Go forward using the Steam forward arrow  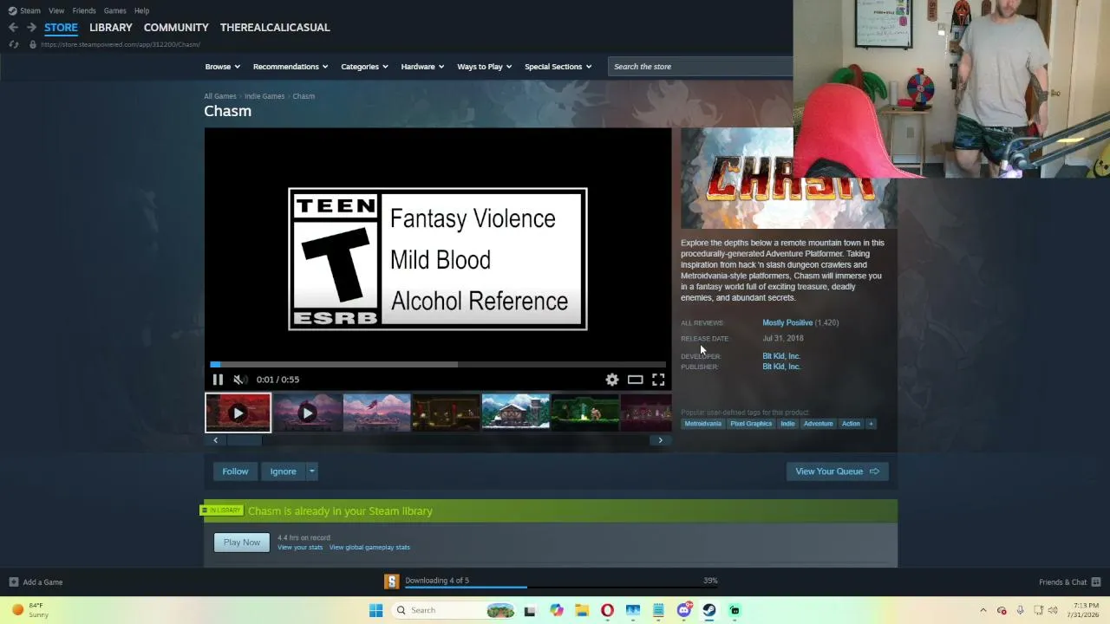point(31,28)
